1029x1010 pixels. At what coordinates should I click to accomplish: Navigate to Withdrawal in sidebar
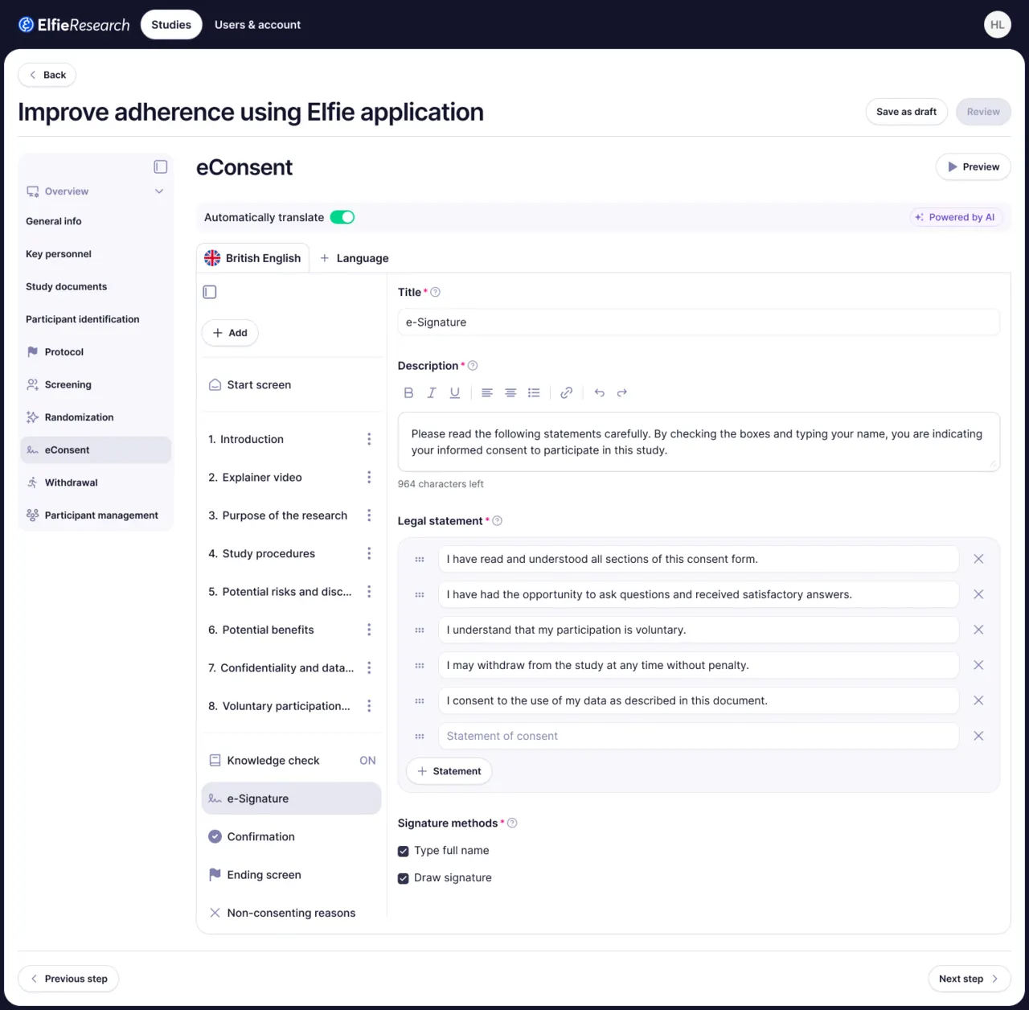point(96,482)
